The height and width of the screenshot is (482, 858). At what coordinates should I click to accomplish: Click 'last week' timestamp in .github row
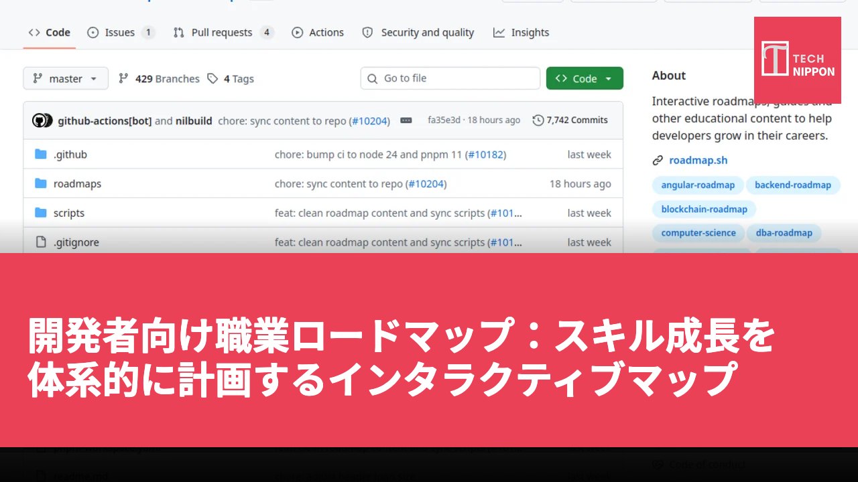click(x=589, y=155)
